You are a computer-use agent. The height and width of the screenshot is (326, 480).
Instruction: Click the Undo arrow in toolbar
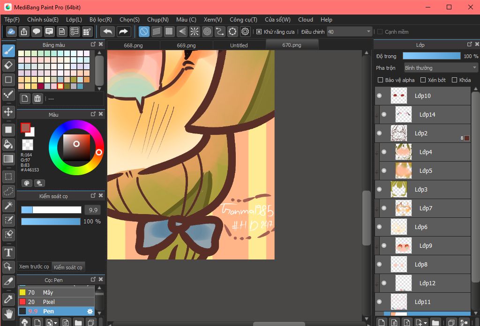107,31
